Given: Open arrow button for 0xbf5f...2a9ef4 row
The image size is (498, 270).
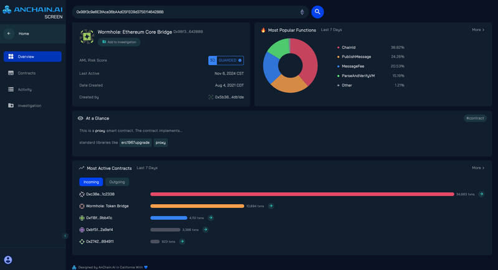Looking at the screenshot, I should 205,230.
